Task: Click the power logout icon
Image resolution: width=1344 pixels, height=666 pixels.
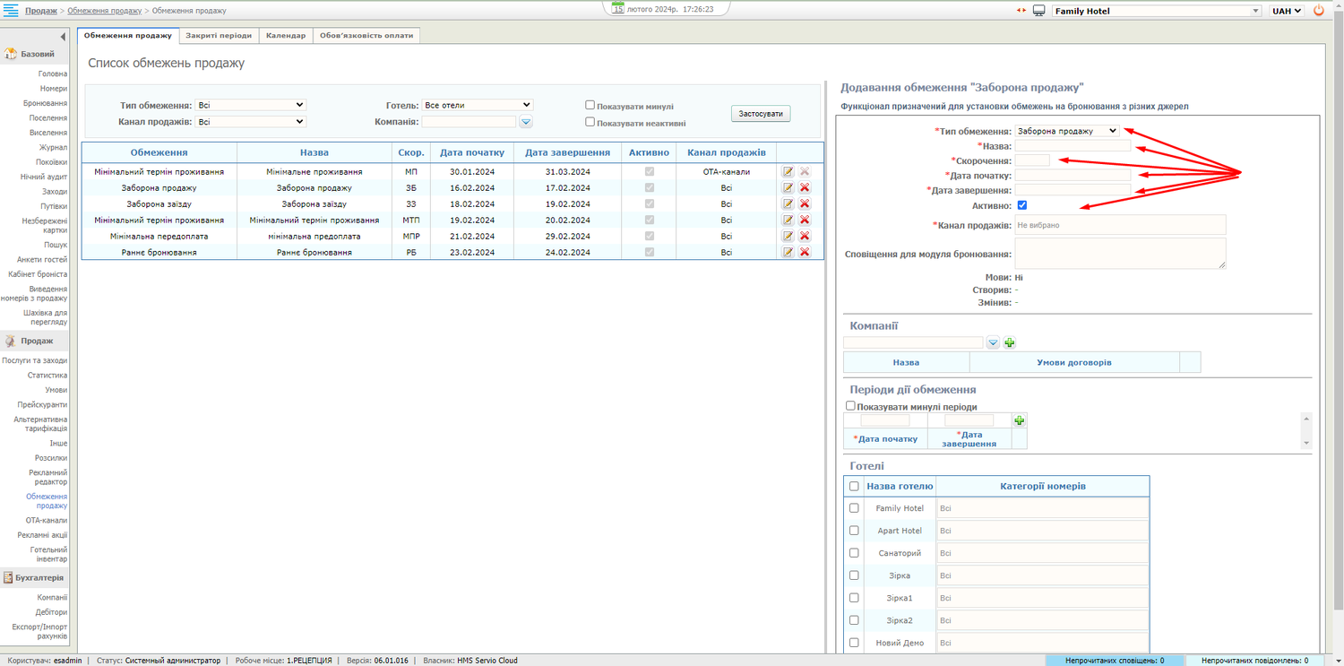Action: (x=1318, y=11)
